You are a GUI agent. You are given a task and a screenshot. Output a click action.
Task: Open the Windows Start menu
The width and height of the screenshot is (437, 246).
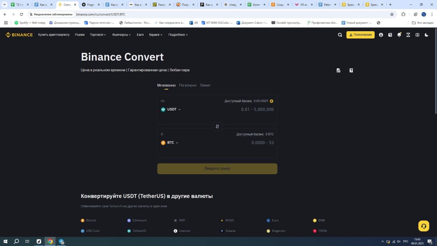click(5, 242)
